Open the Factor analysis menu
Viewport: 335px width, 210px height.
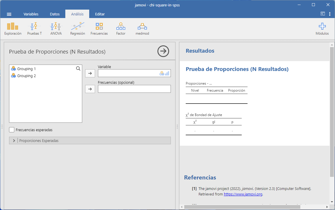tap(121, 29)
